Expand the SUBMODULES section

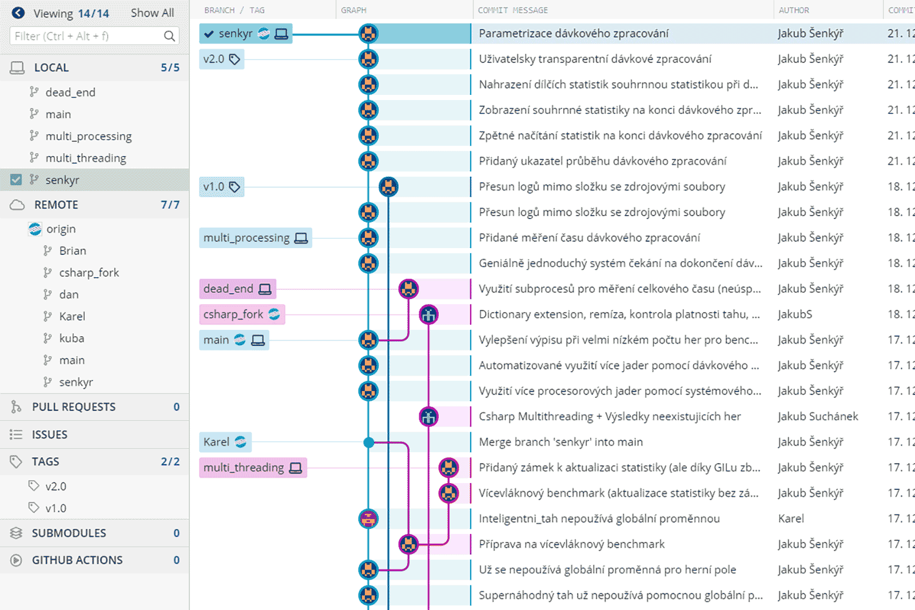[x=94, y=533]
